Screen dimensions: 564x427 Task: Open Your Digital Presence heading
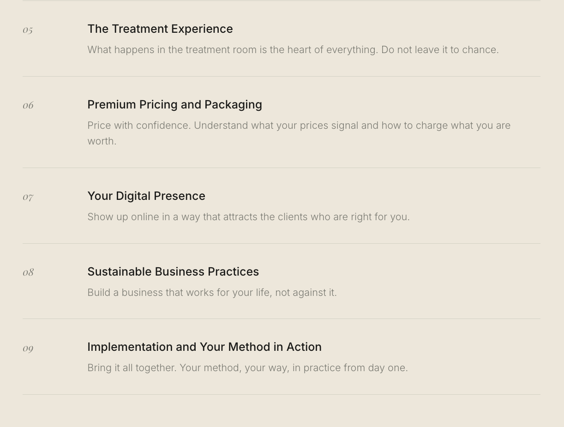[x=146, y=196]
